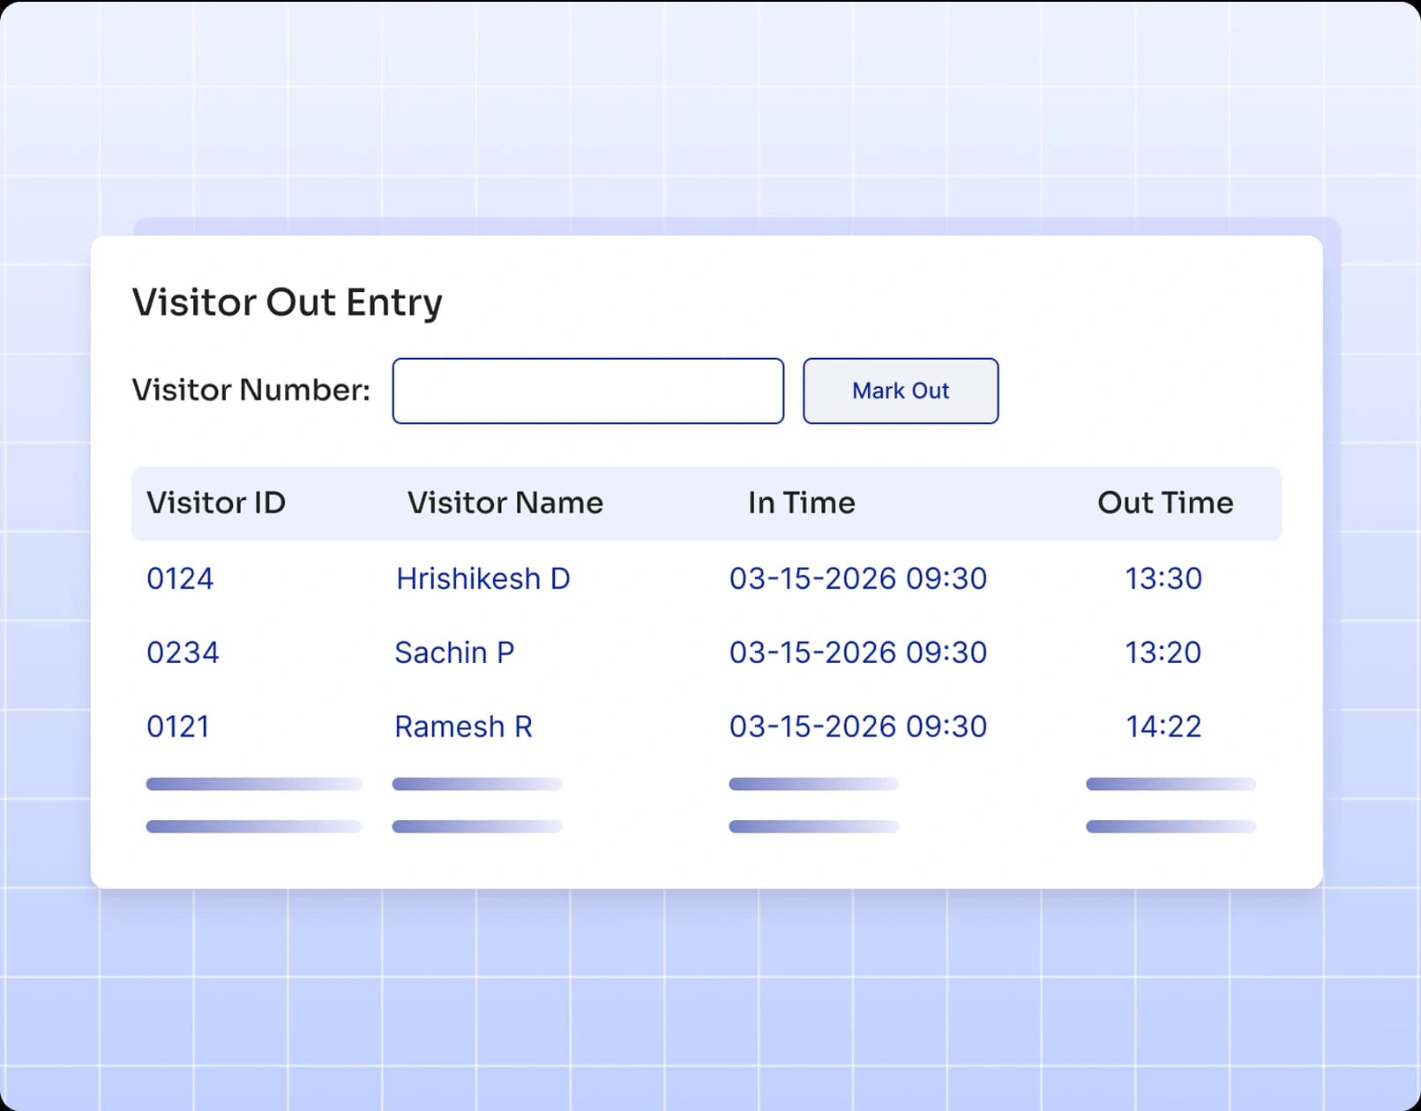Image resolution: width=1421 pixels, height=1111 pixels.
Task: Select visitor ID 0234
Action: [183, 653]
